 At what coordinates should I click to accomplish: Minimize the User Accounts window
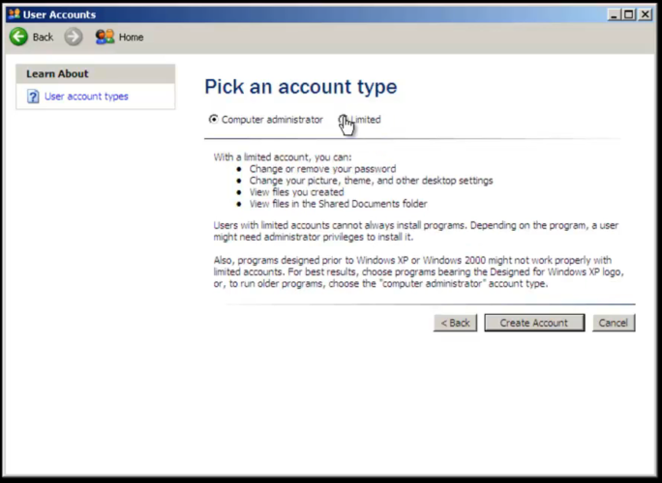click(x=614, y=14)
